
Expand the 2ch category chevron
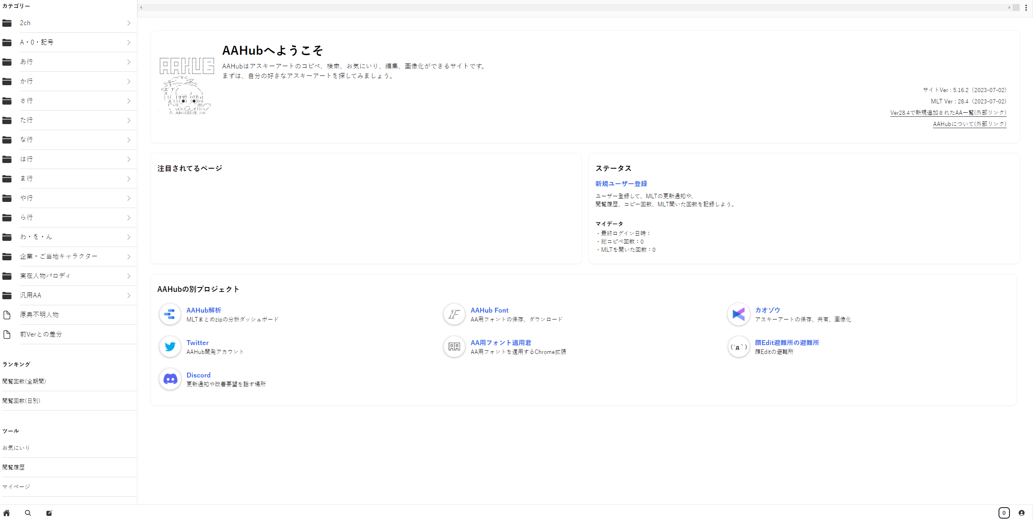(128, 23)
